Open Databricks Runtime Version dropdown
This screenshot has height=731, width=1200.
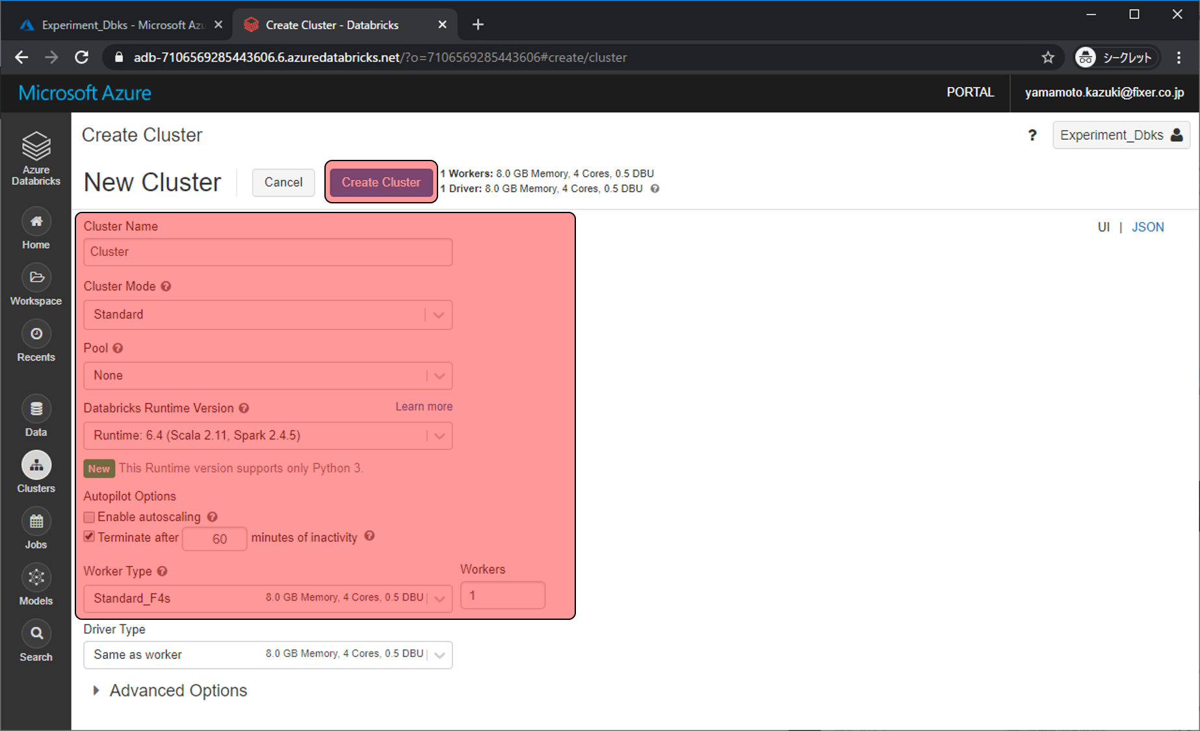(268, 435)
